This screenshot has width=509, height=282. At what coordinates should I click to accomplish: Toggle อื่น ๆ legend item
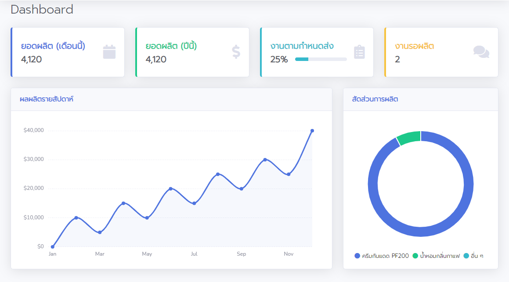click(x=473, y=256)
